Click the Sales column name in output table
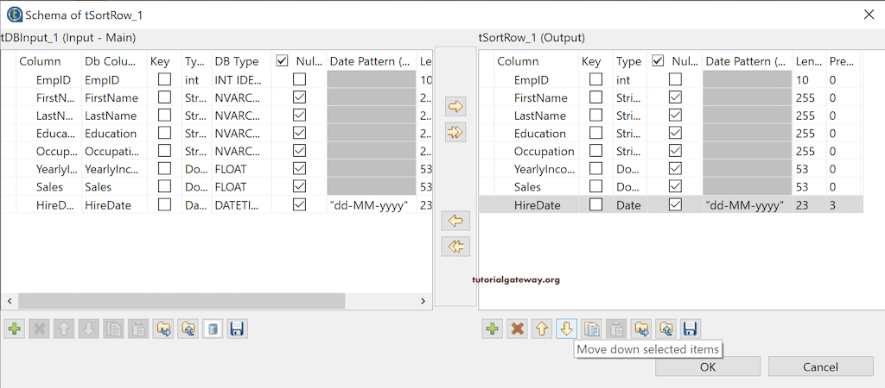Viewport: 885px width, 388px height. click(527, 187)
